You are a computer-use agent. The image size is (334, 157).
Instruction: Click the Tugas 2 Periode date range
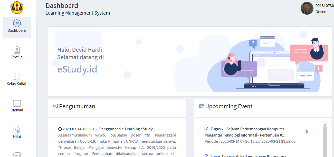pyautogui.click(x=250, y=141)
